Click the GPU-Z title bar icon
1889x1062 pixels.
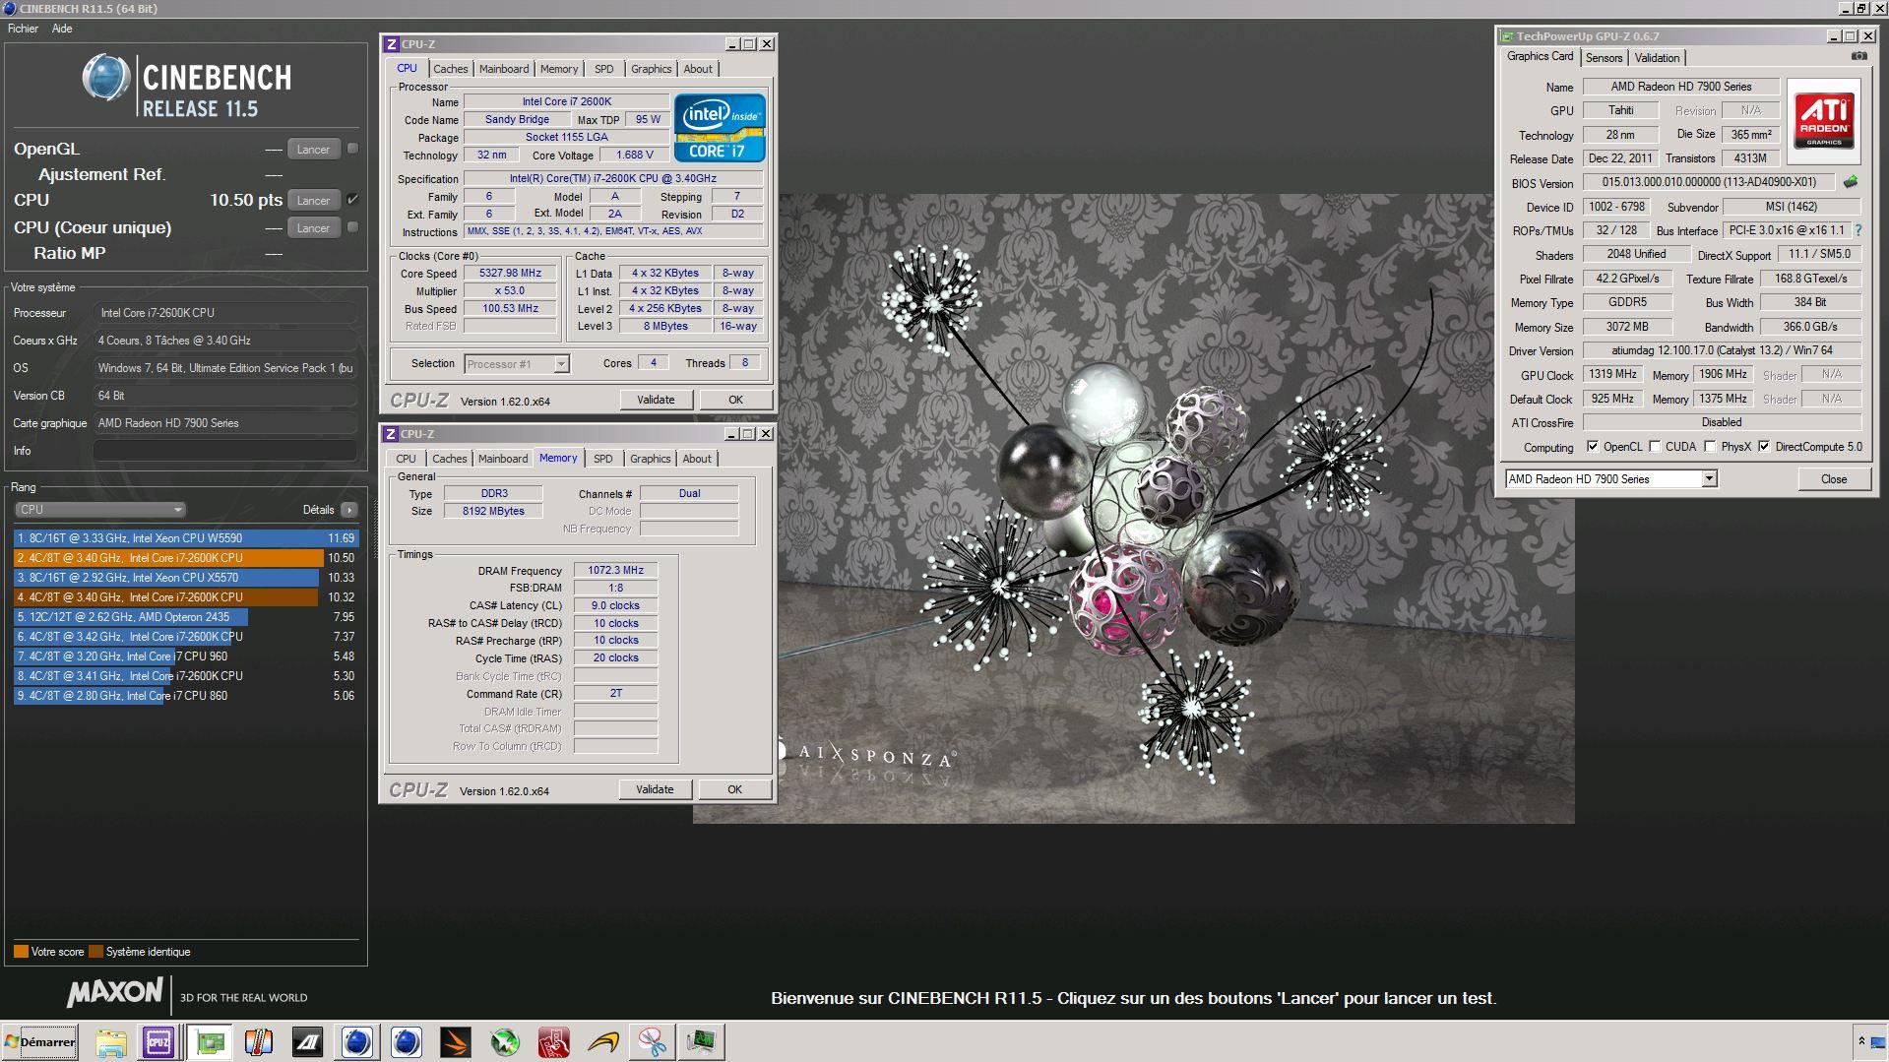pyautogui.click(x=1507, y=36)
